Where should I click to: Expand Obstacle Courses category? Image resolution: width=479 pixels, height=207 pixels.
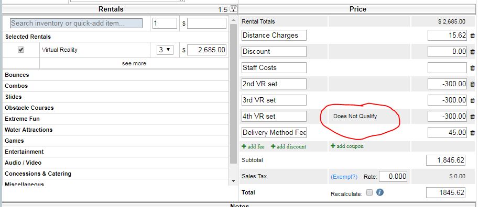[115, 108]
